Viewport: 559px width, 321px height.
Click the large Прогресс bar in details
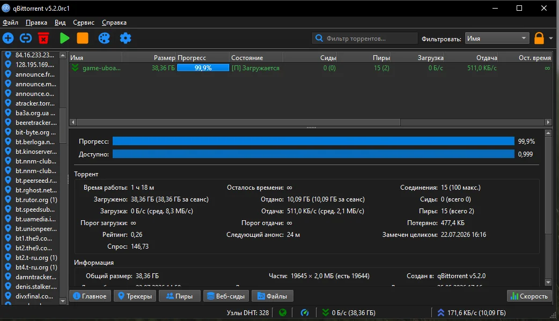point(313,141)
